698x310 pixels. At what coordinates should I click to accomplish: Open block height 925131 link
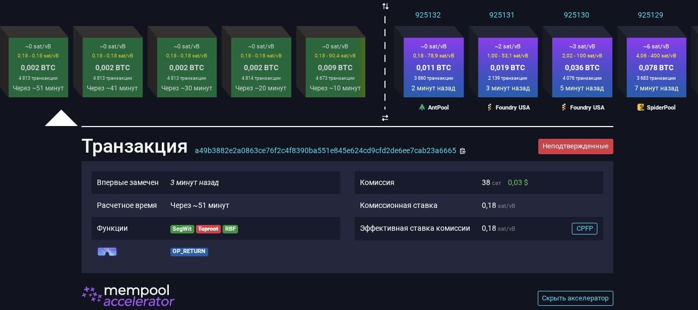(502, 15)
